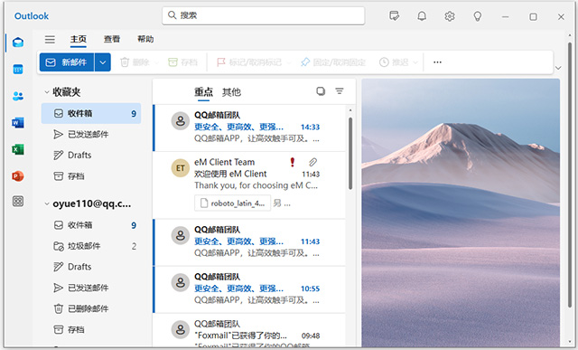The image size is (578, 350).
Task: Click the ET avatar of eM Client Team
Action: click(181, 168)
